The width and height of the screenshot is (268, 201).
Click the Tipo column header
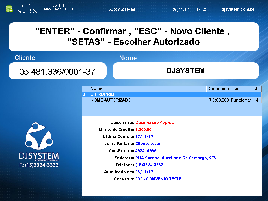[242, 88]
